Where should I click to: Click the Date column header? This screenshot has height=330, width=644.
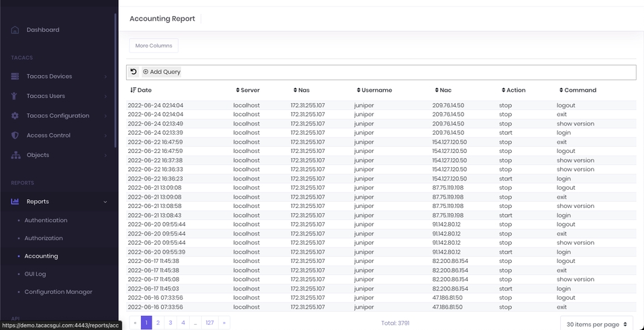click(145, 91)
